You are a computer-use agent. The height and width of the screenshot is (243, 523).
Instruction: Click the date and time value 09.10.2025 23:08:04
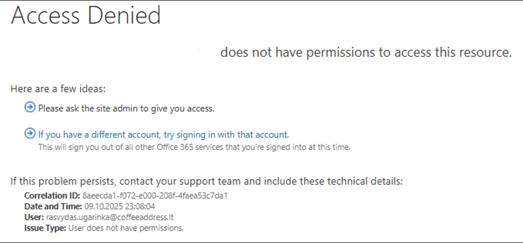click(119, 206)
